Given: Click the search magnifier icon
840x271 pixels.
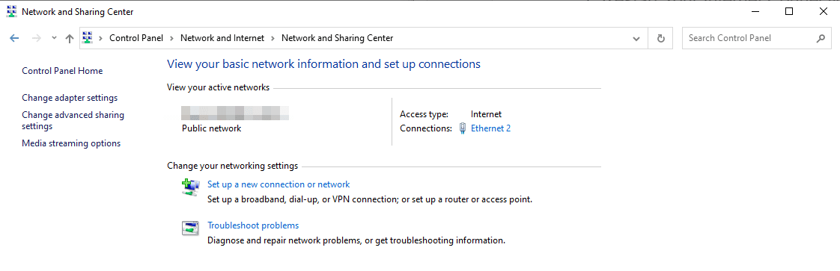Looking at the screenshot, I should coord(821,38).
